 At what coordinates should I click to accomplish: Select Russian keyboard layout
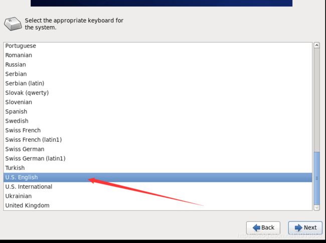click(x=158, y=65)
